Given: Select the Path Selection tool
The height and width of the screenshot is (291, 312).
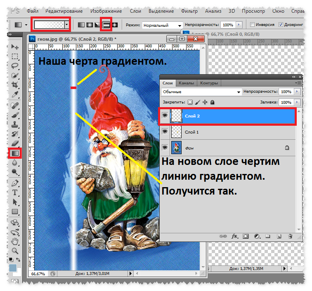Looking at the screenshot, I should pyautogui.click(x=15, y=202).
